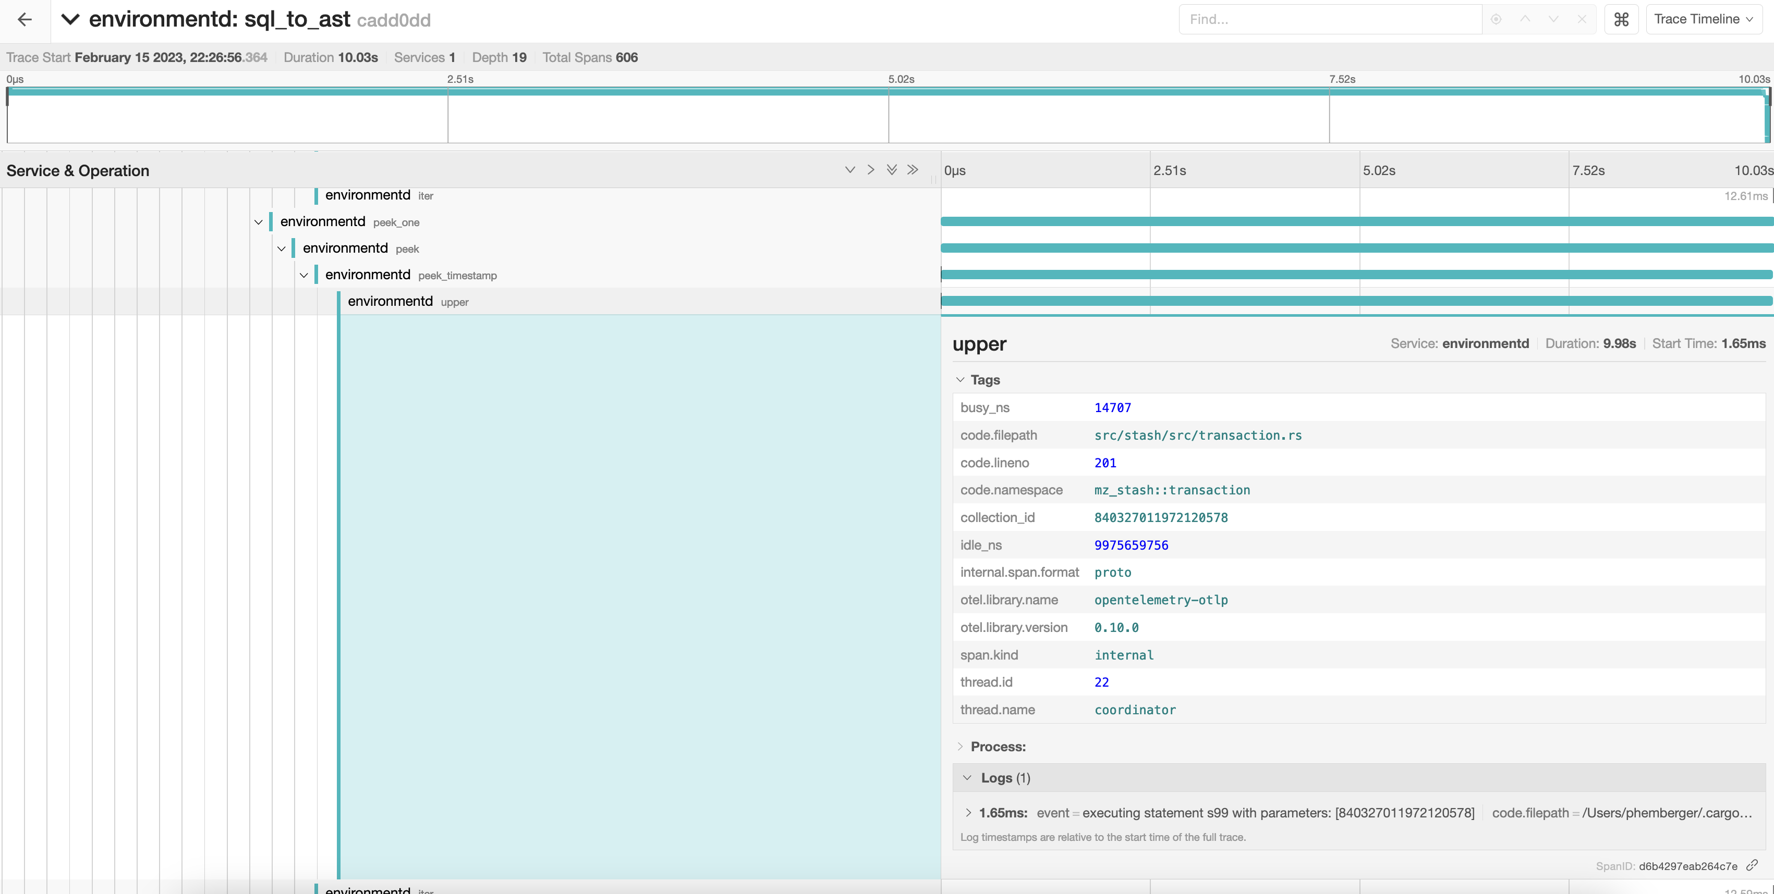Viewport: 1774px width, 894px height.
Task: Click the locate-match target icon in search
Action: 1496,19
